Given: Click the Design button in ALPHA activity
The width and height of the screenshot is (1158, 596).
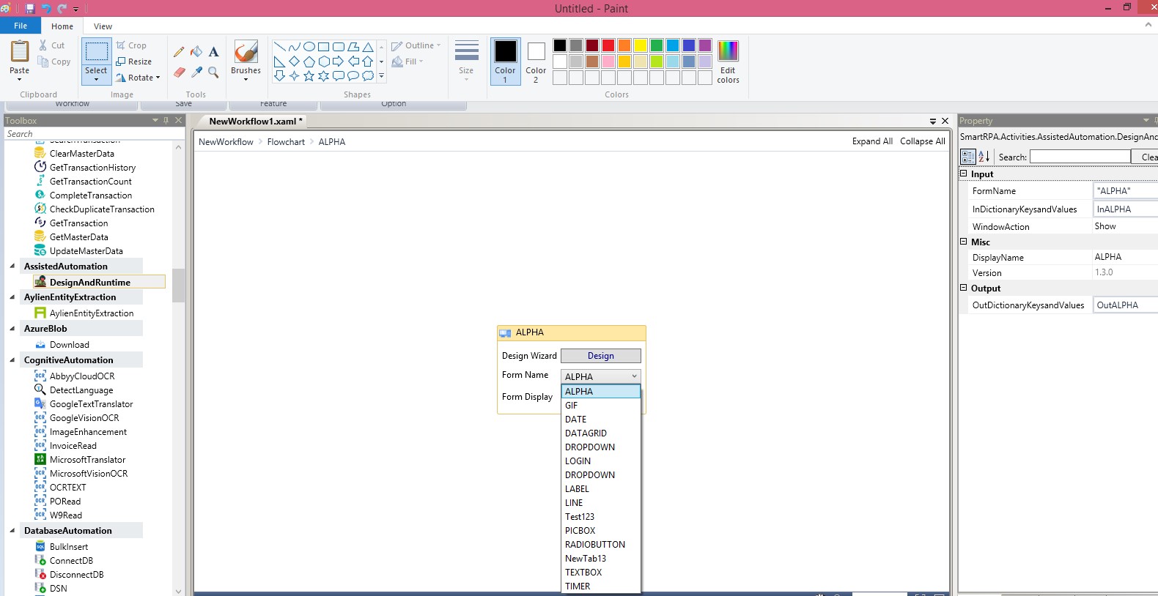Looking at the screenshot, I should click(x=600, y=356).
